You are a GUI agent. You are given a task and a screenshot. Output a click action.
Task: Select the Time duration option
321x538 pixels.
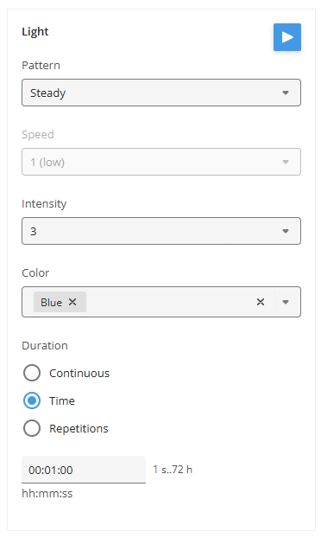[32, 400]
